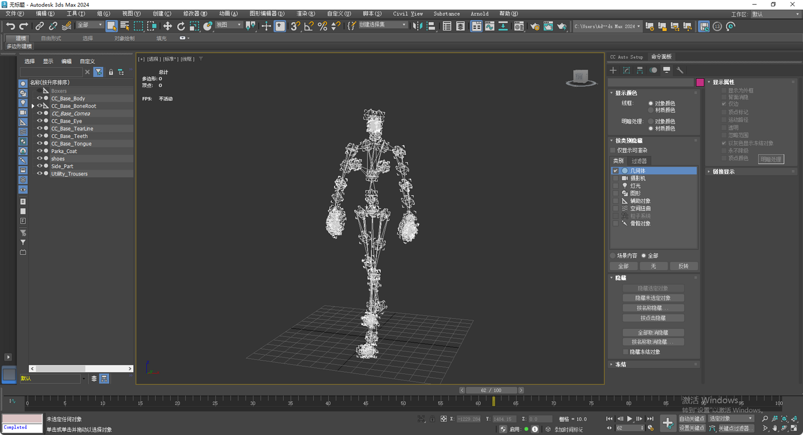Click the Zoom magnifier navigation icon
This screenshot has height=435, width=803.
pos(765,419)
